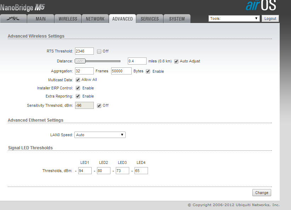
Task: Open the NETWORK tab
Action: point(95,19)
